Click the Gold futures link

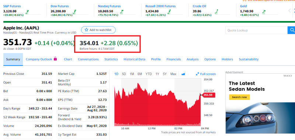point(243,6)
